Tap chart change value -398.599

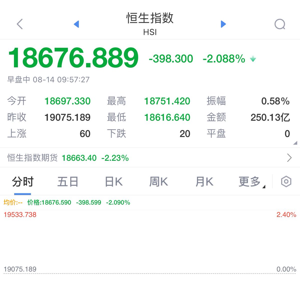pos(88,202)
